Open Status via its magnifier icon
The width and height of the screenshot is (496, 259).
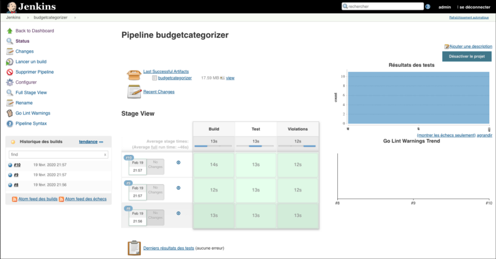tap(9, 41)
